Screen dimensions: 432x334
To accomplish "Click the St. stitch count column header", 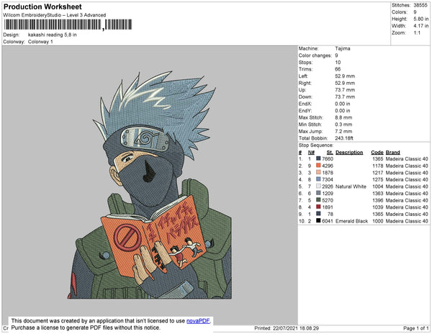I will (330, 153).
